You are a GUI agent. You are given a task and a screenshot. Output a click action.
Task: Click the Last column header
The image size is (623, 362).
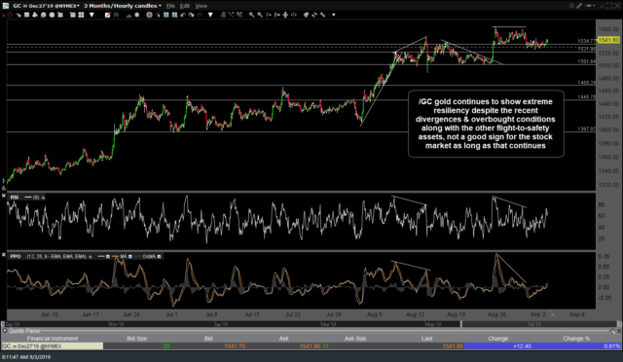[x=426, y=339]
